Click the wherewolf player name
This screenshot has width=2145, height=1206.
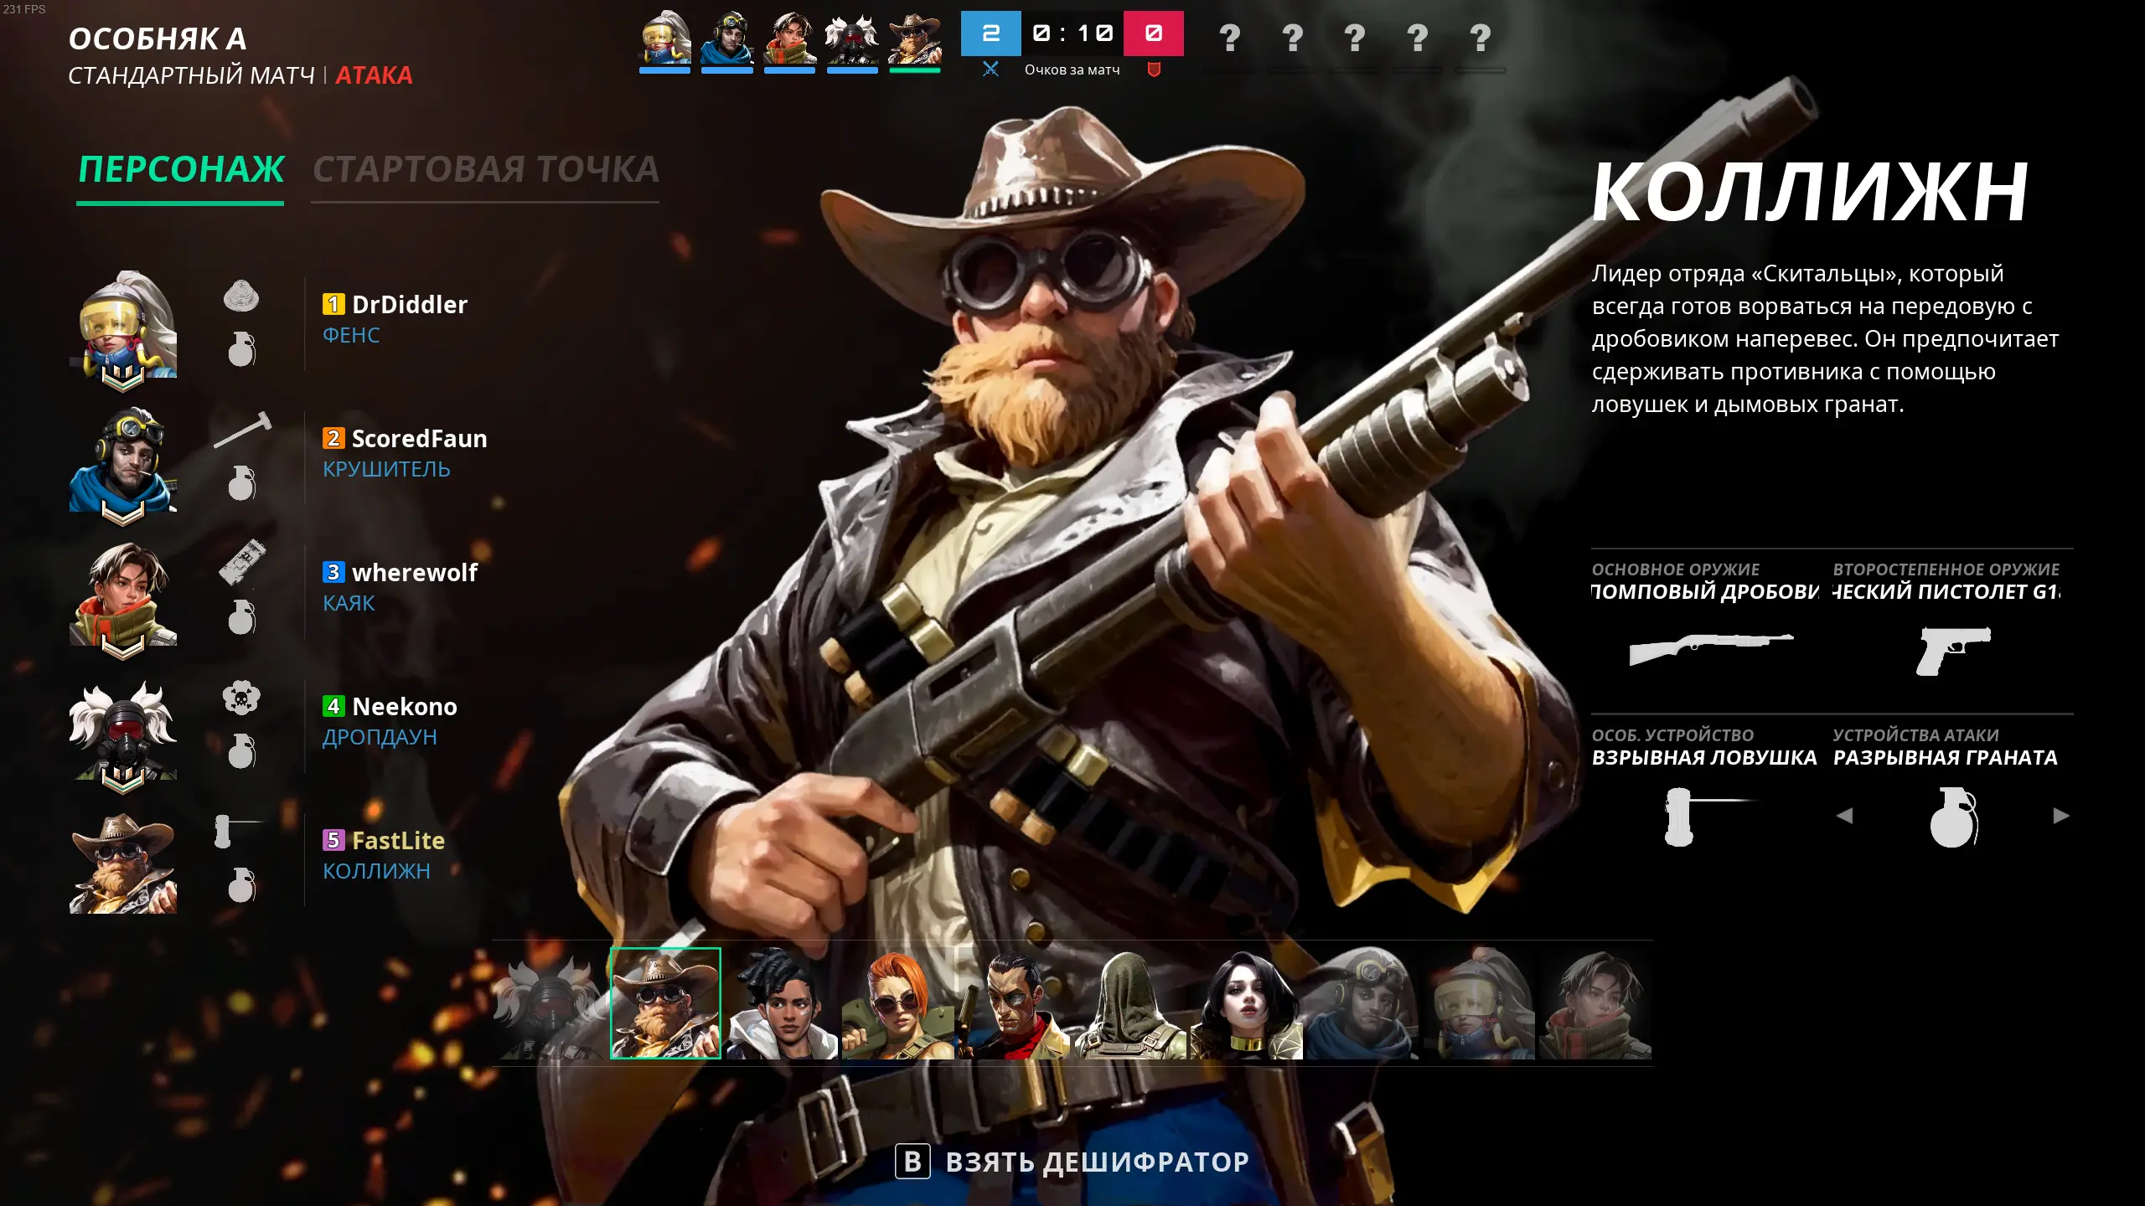pyautogui.click(x=415, y=572)
